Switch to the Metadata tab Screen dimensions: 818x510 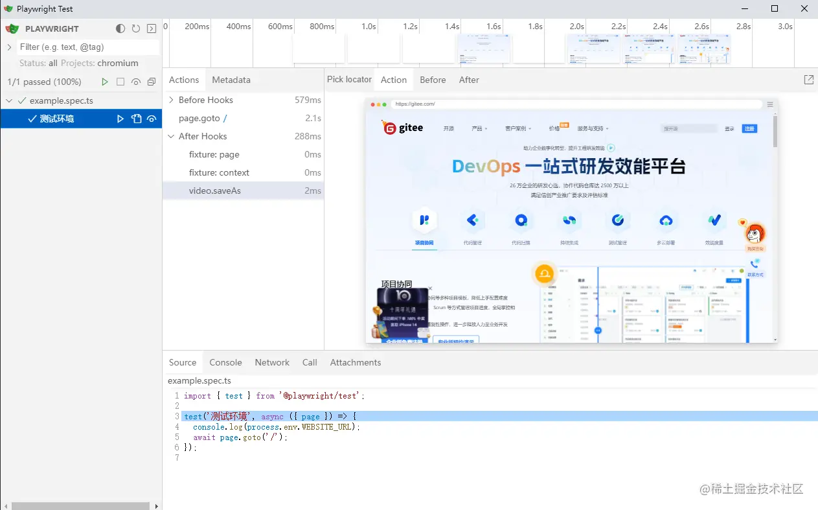(x=231, y=80)
